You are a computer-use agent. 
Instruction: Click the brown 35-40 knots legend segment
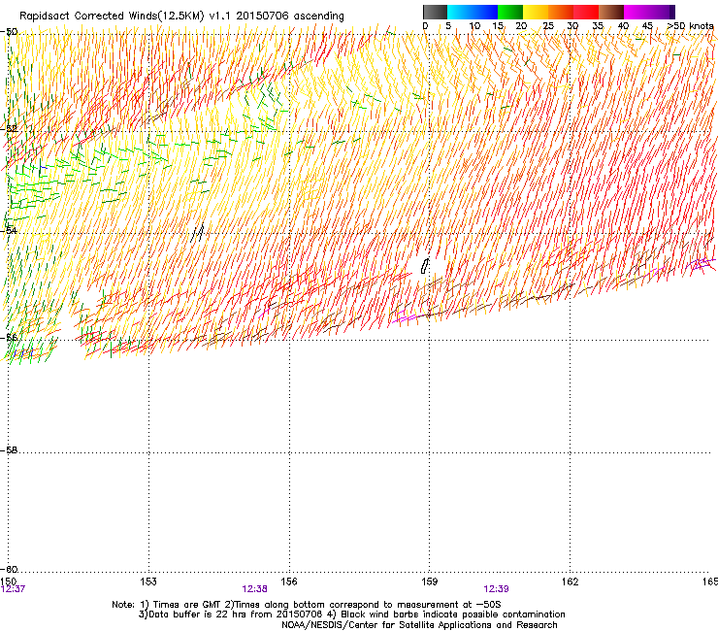tap(611, 12)
